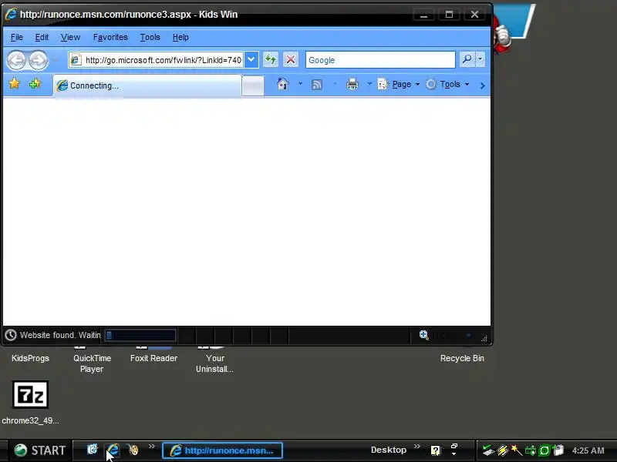Open the 7z chrome32_49 desktop icon
617x462 pixels.
tap(30, 394)
